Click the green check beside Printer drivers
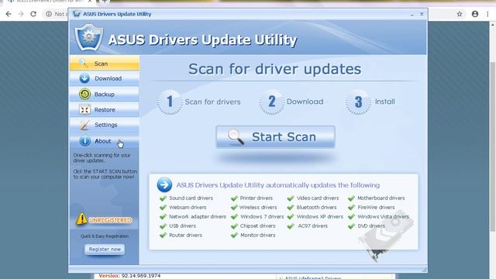 (234, 198)
